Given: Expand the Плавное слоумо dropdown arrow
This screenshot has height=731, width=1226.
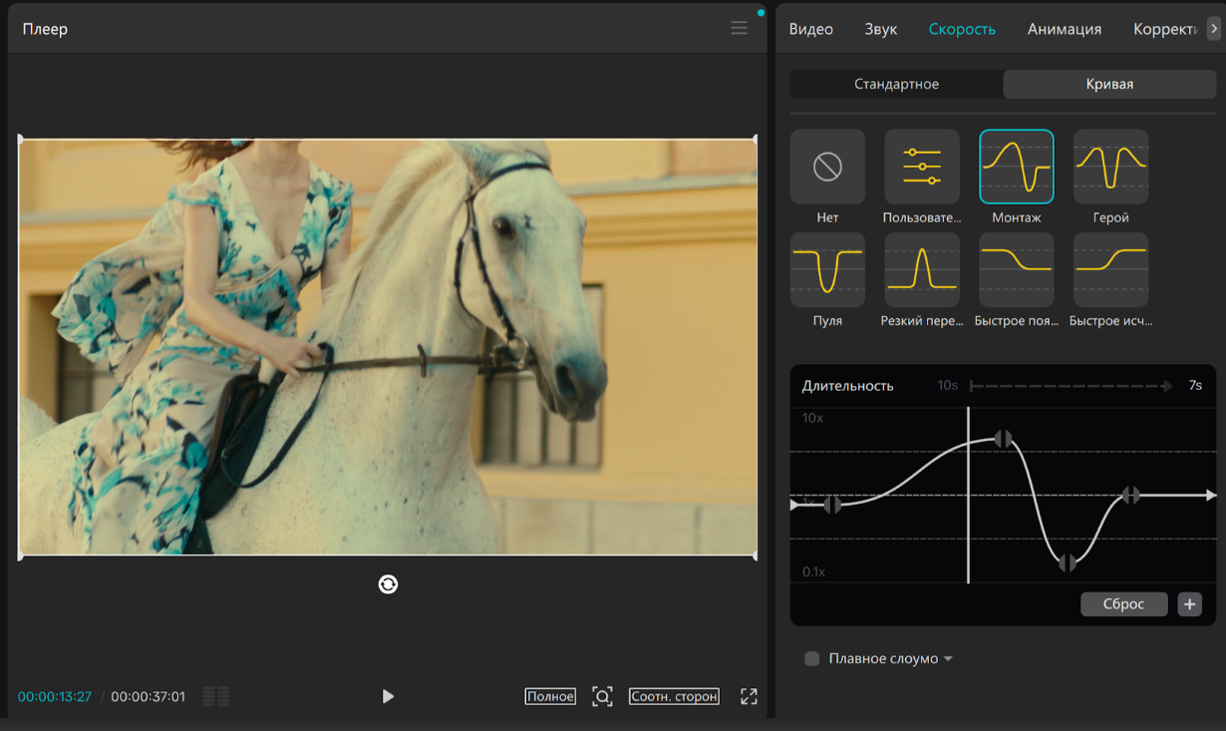Looking at the screenshot, I should (948, 659).
